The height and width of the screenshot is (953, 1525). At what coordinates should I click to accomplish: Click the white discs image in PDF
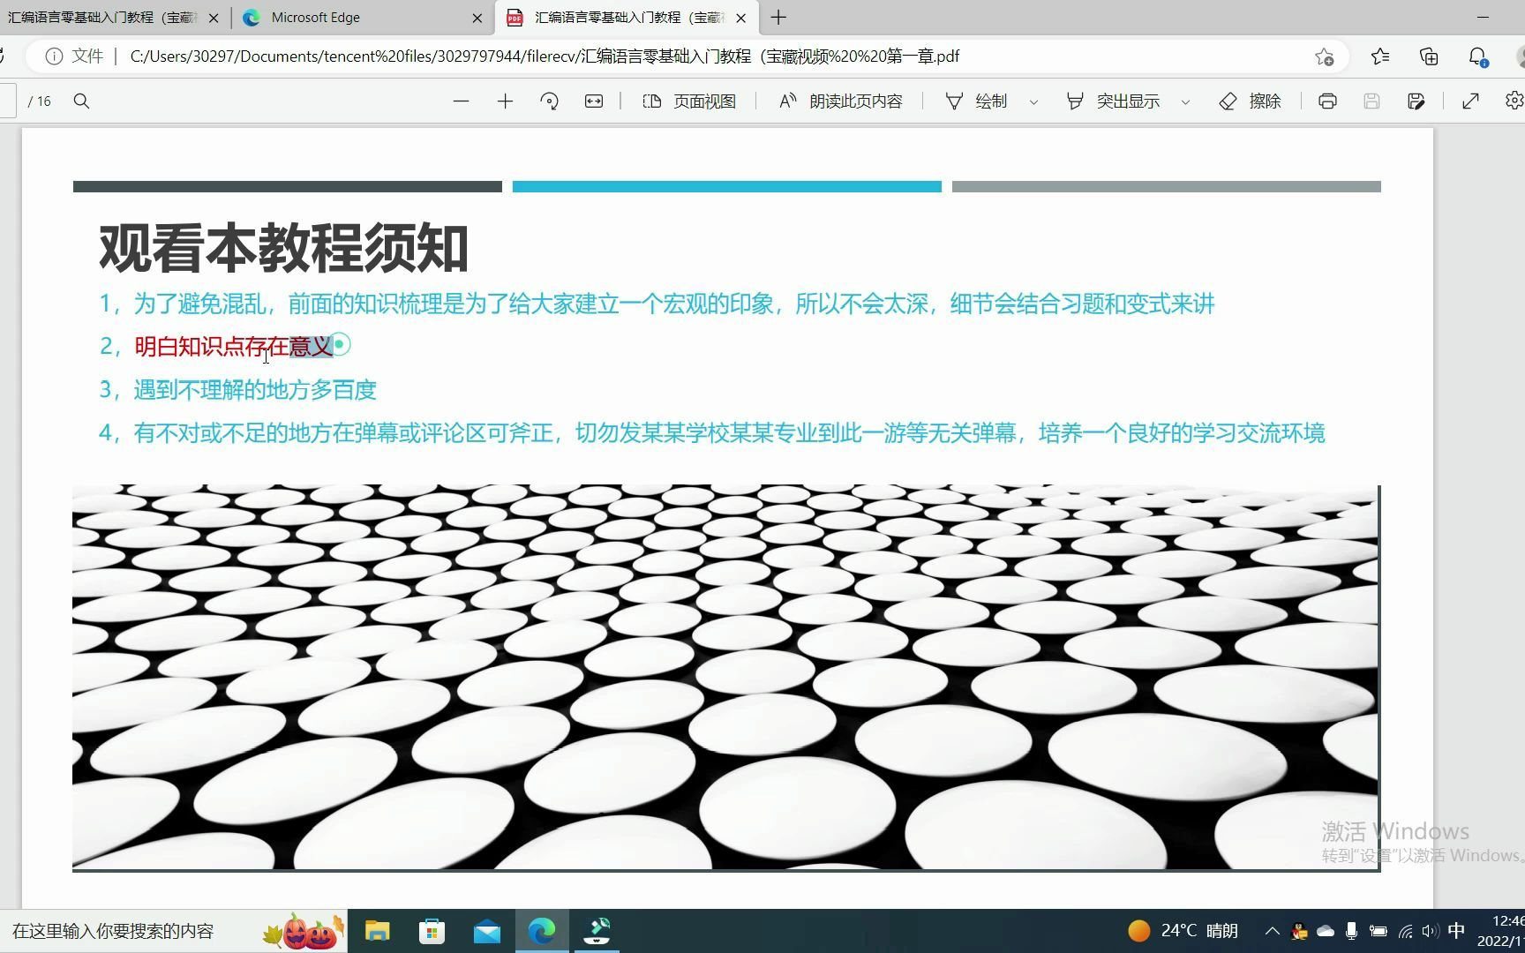pos(725,678)
